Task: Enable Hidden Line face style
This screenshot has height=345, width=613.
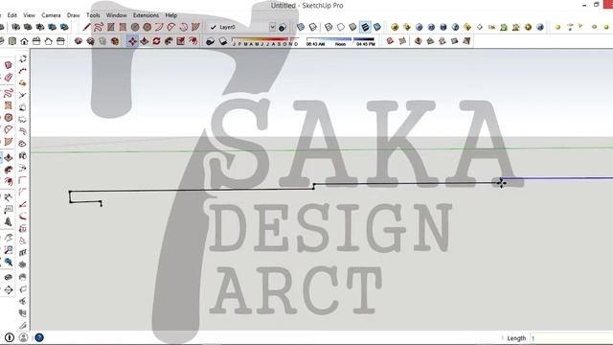Action: [341, 27]
